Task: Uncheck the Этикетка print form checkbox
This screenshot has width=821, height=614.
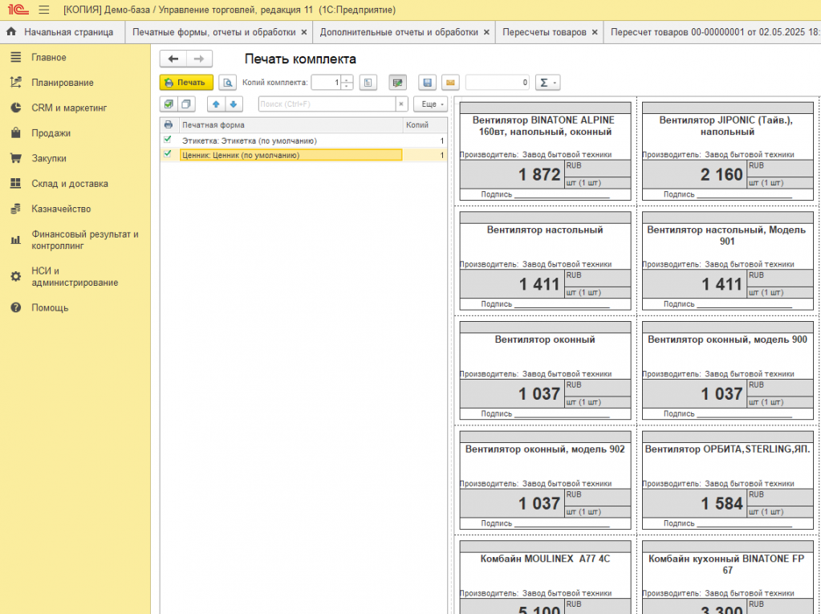Action: coord(168,140)
